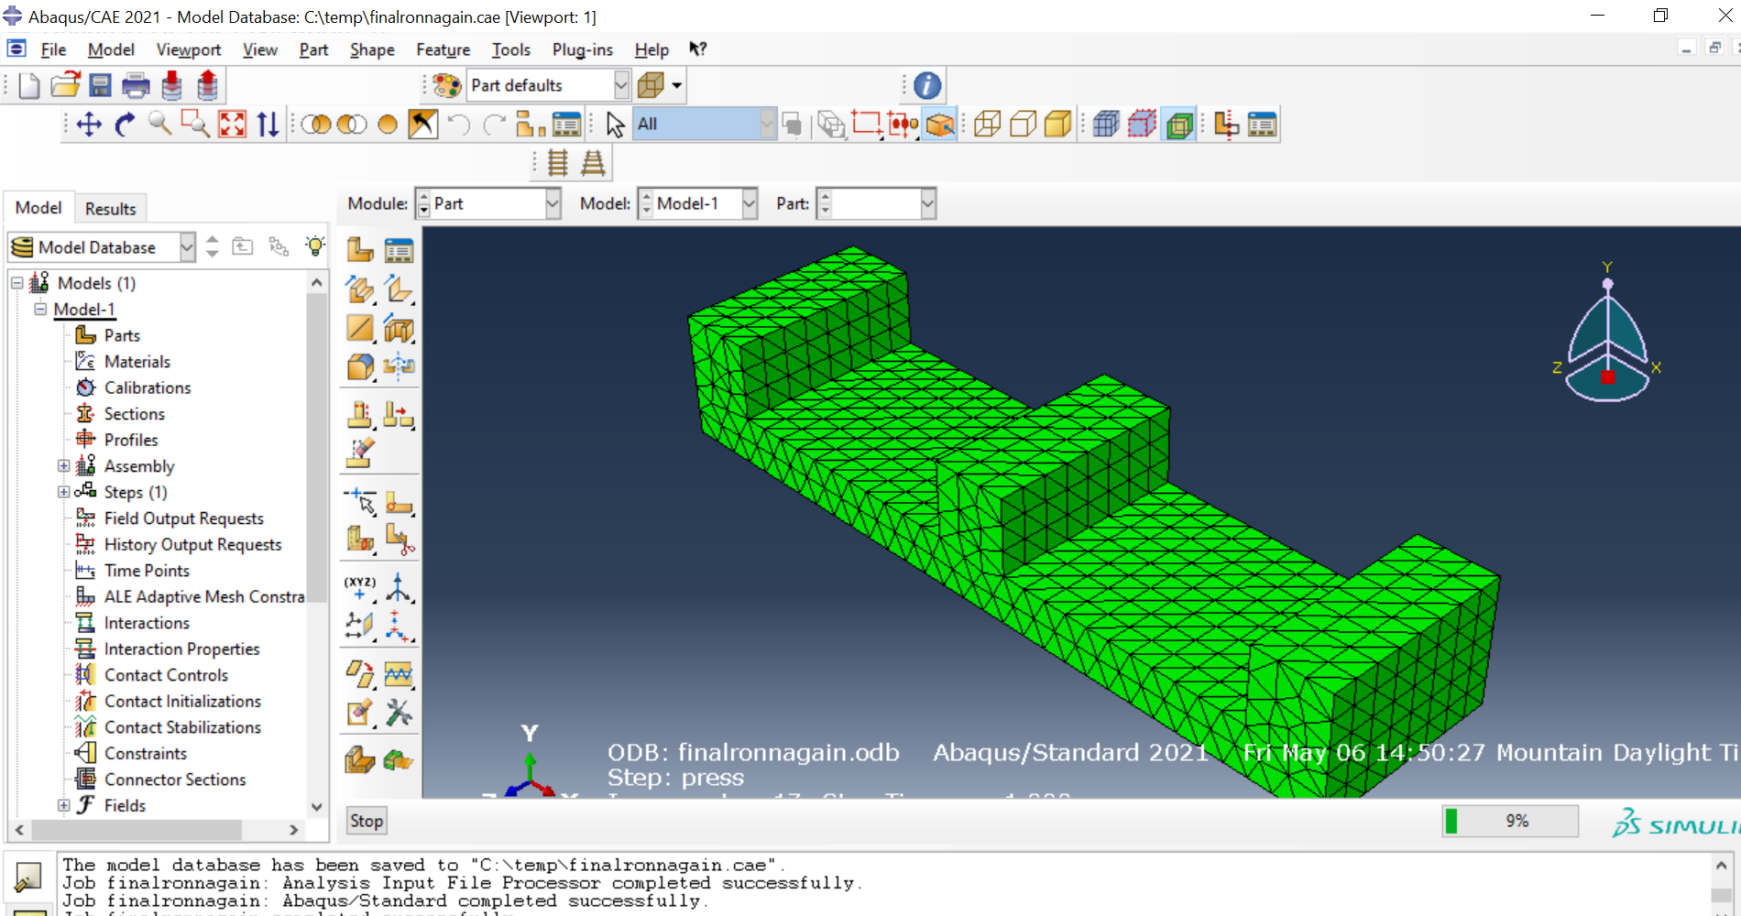Open the Part Manager icon in toolbox
The height and width of the screenshot is (916, 1741).
pos(399,250)
